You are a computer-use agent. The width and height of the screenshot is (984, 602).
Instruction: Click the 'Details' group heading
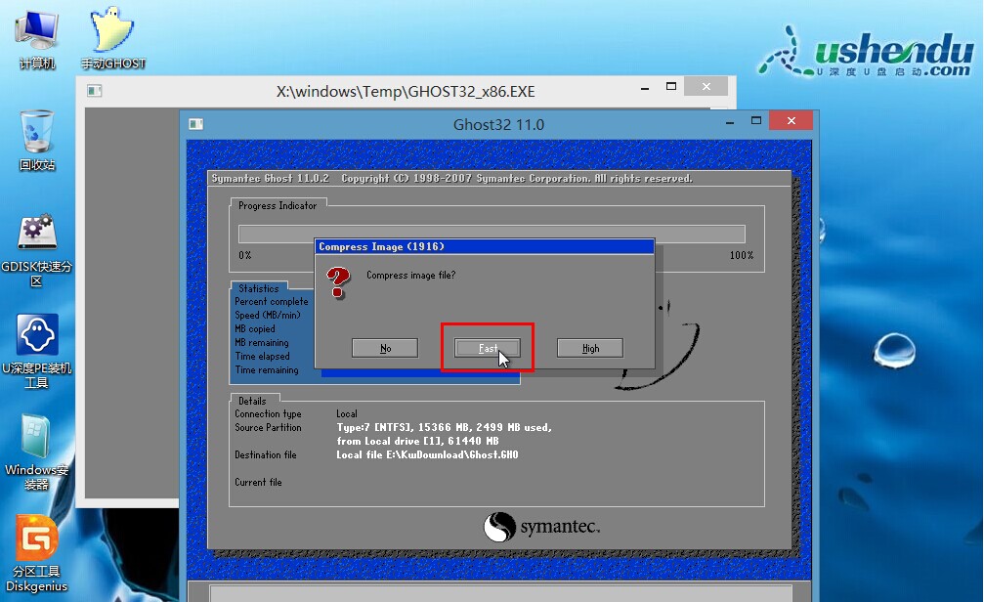[252, 401]
